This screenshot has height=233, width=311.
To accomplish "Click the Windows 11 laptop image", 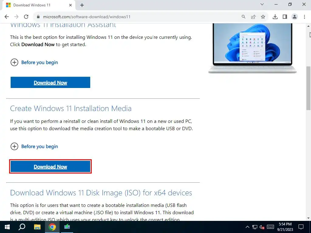I will [252, 48].
